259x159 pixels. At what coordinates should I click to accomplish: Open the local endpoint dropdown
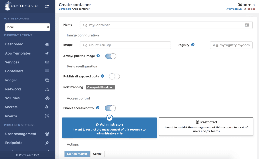click(27, 27)
